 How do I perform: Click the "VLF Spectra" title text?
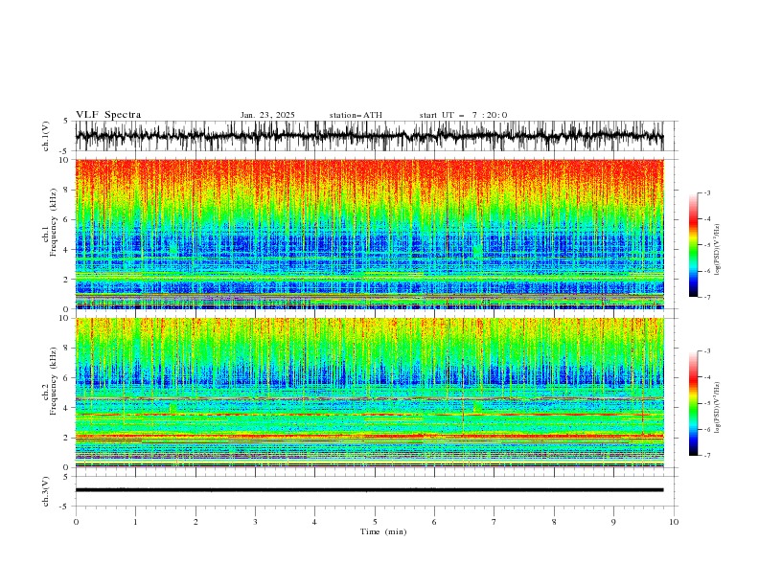click(108, 115)
